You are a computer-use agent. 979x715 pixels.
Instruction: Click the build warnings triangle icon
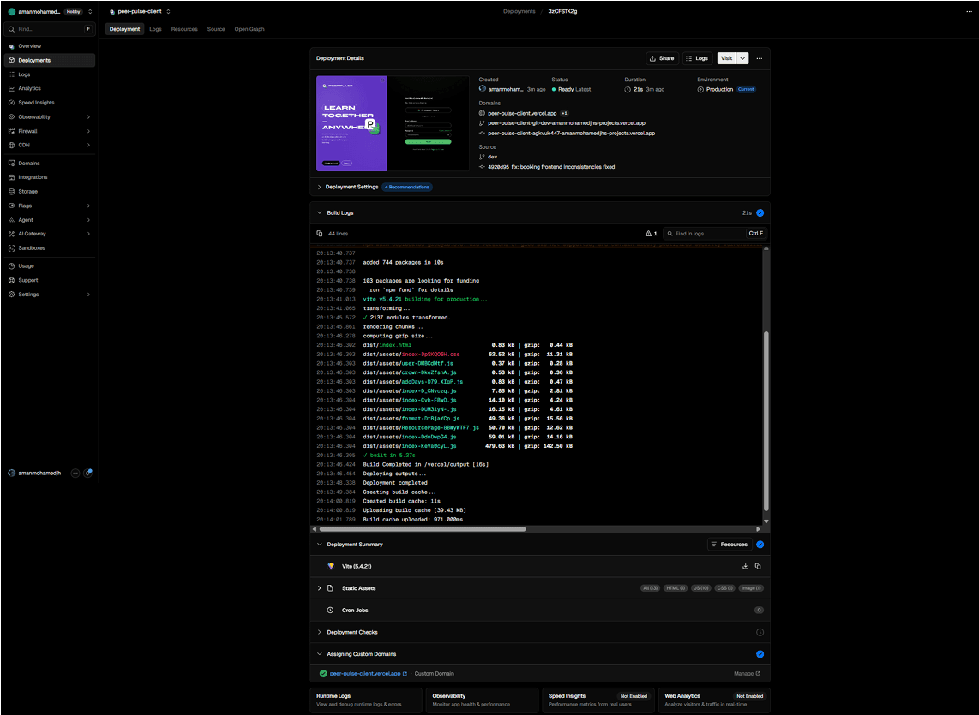click(x=648, y=234)
